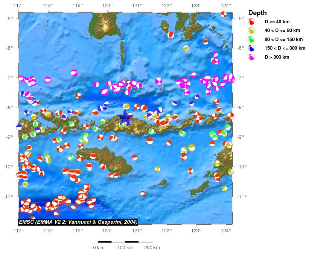Select the yellow 40 < D <= 80 km legend symbol
The width and height of the screenshot is (309, 253).
[251, 30]
